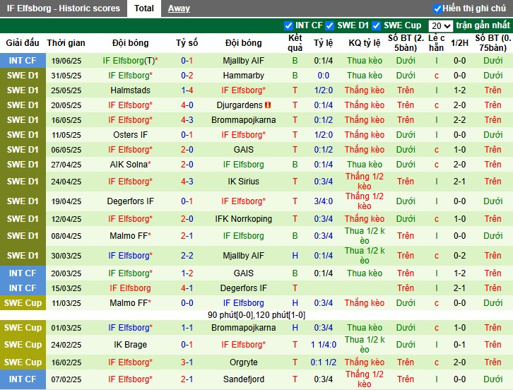Open Degerfors IF in the 19/04/25 row
The width and height of the screenshot is (513, 390).
130,201
